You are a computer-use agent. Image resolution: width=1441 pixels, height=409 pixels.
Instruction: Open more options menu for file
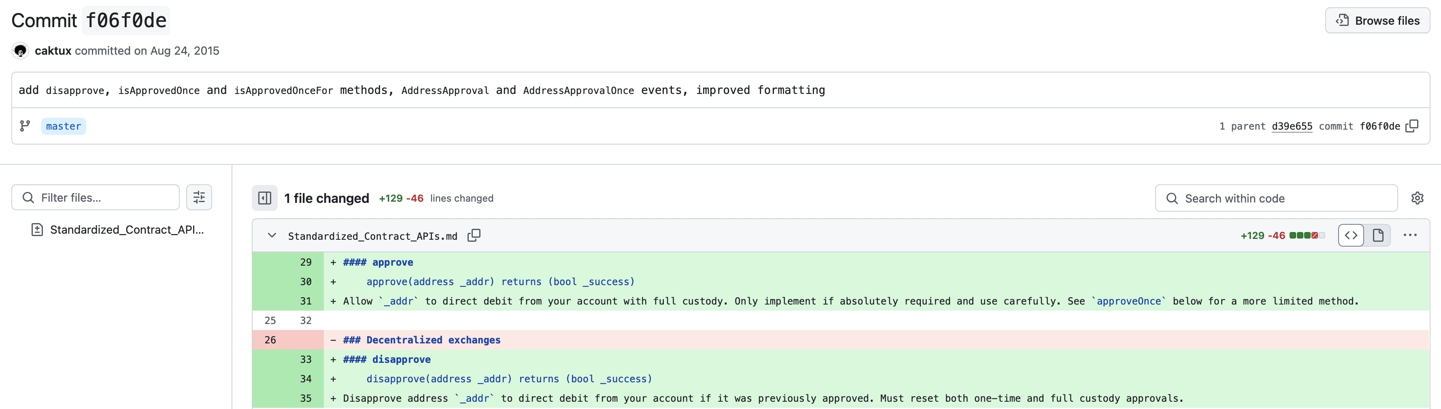1410,236
